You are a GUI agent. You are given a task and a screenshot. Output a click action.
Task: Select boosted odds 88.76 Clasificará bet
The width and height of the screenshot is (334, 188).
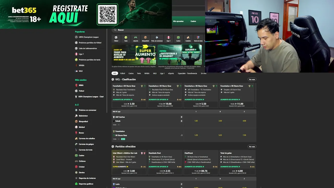tap(201, 171)
